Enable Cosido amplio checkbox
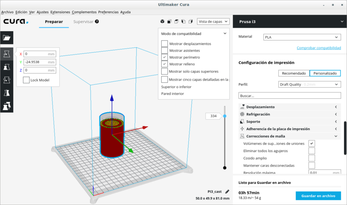Screen dimensions: 347x205 coord(312,158)
